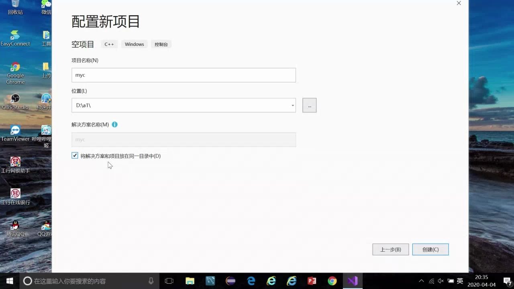
Task: Click the microphone icon in search box
Action: click(x=151, y=281)
